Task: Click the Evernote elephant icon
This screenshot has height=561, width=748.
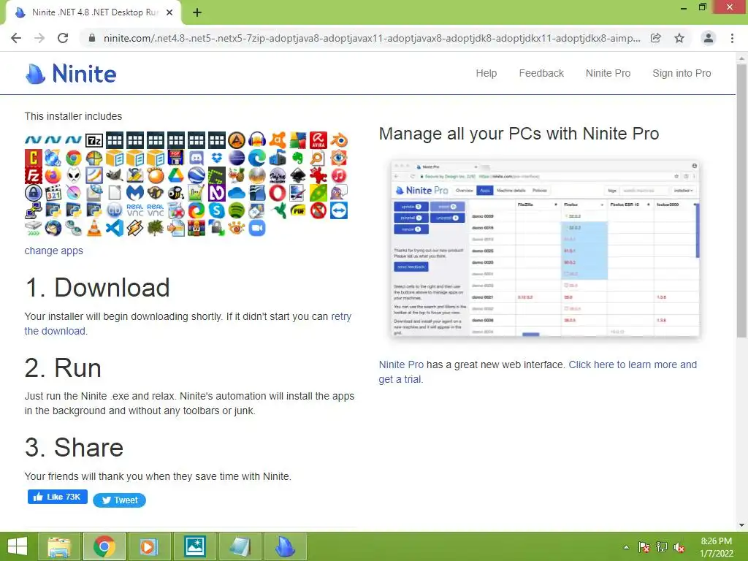Action: click(x=298, y=158)
